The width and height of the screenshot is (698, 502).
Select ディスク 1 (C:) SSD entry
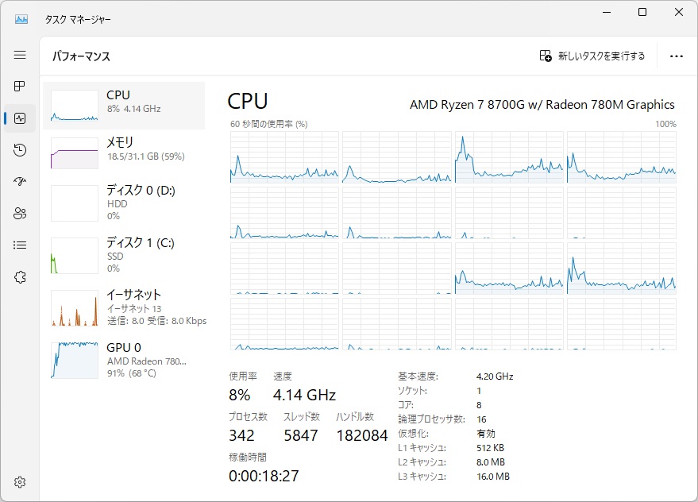pyautogui.click(x=124, y=253)
